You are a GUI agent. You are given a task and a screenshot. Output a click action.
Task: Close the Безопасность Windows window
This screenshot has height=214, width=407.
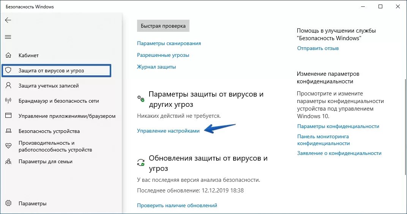(398, 7)
